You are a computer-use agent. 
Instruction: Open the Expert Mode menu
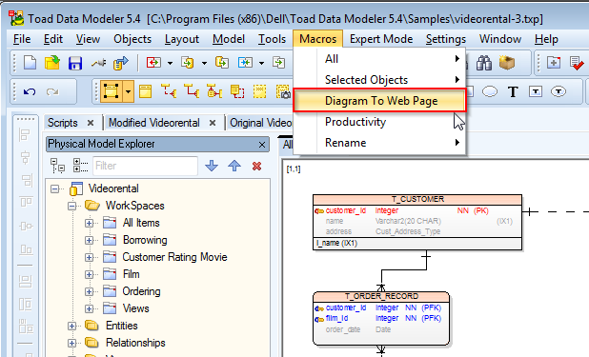pyautogui.click(x=381, y=39)
